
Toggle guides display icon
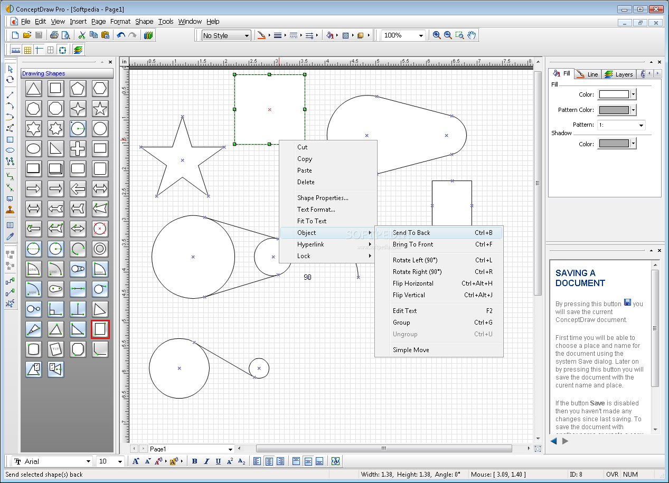click(39, 50)
